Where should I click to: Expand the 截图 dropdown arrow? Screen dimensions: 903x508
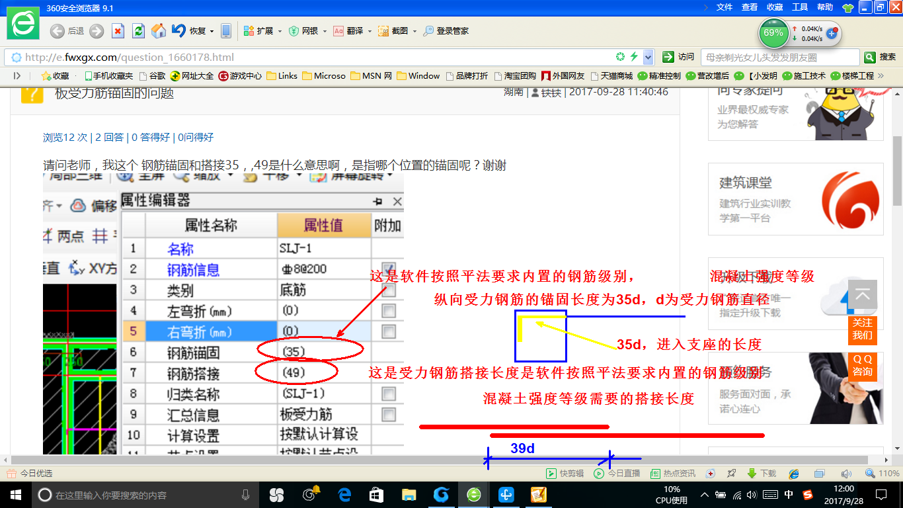click(414, 31)
